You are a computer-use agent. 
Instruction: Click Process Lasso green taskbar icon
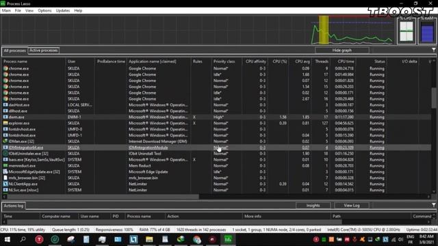tap(228, 239)
